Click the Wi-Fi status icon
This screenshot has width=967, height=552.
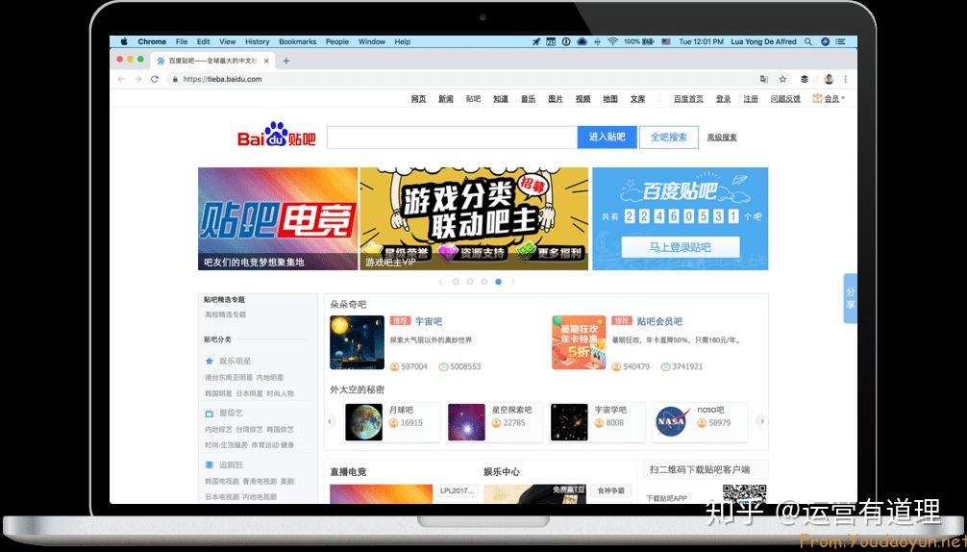pyautogui.click(x=612, y=42)
